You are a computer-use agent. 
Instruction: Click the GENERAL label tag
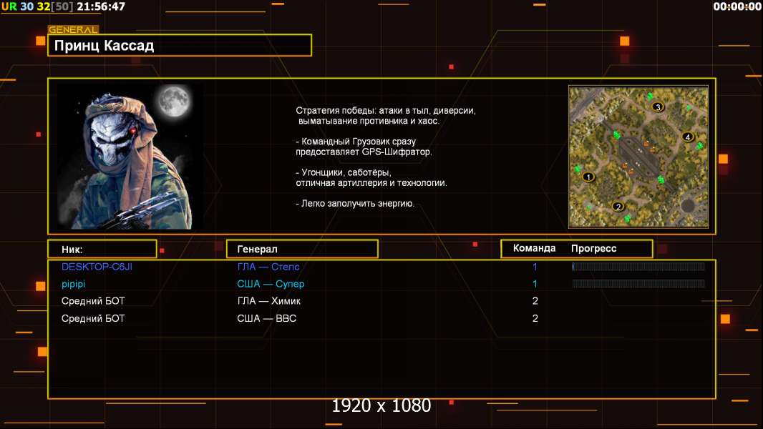pyautogui.click(x=73, y=29)
